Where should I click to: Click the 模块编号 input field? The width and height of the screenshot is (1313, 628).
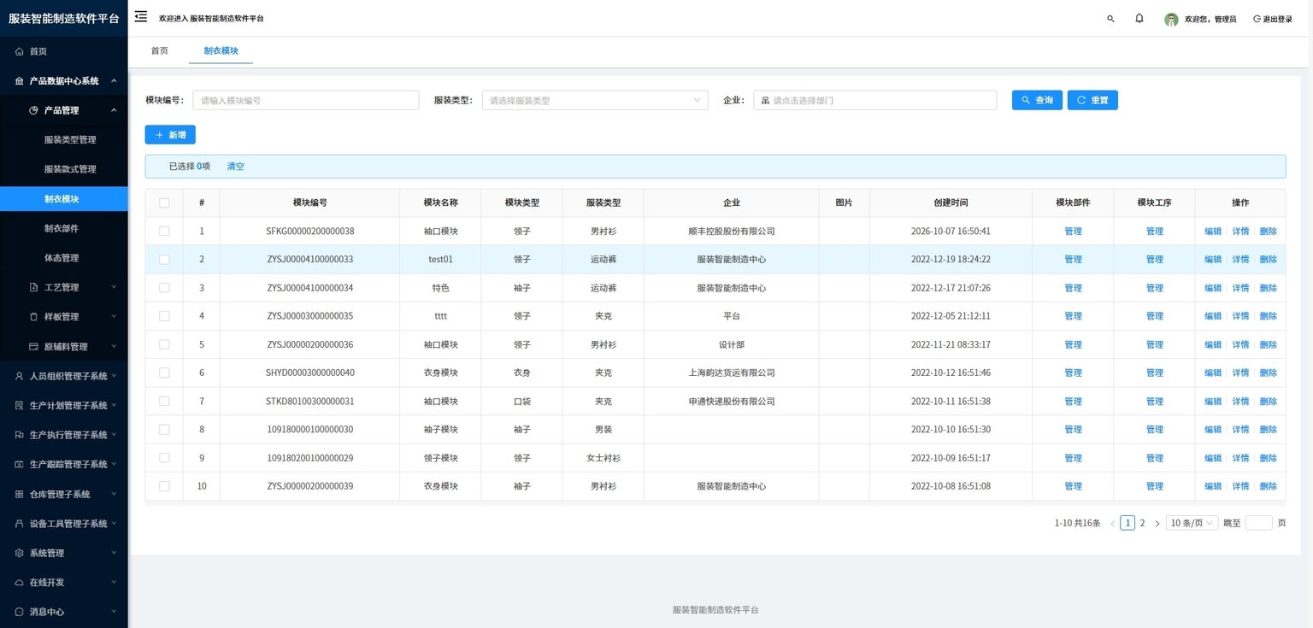coord(306,100)
